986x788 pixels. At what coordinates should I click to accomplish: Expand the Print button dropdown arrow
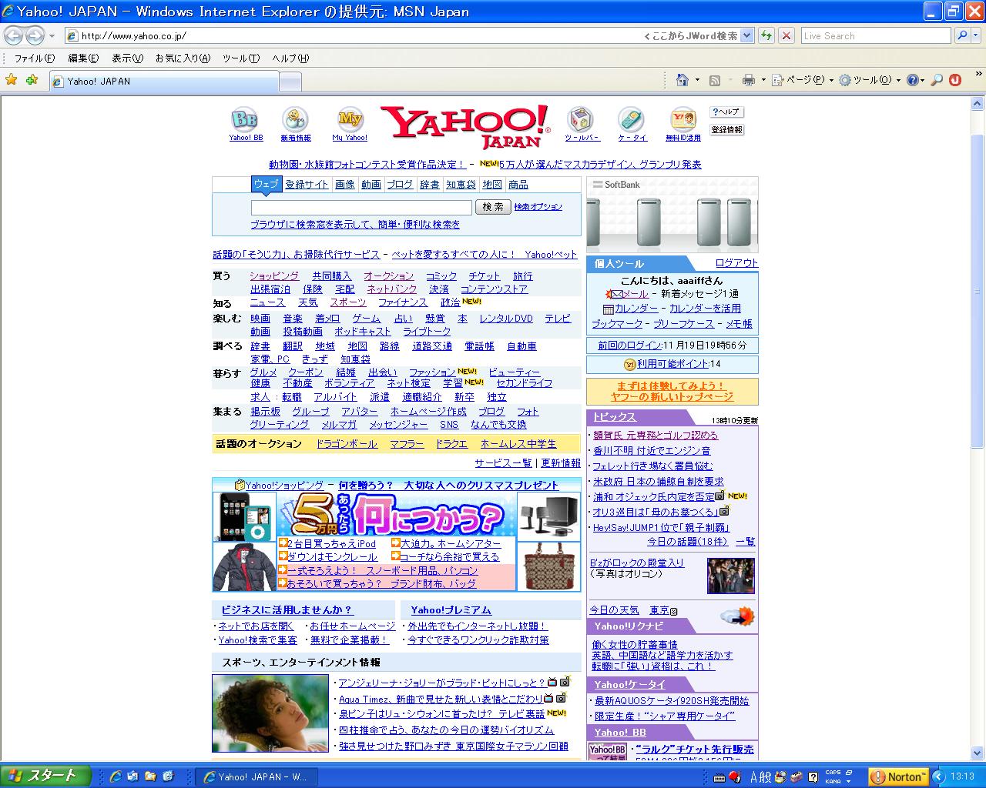[763, 80]
